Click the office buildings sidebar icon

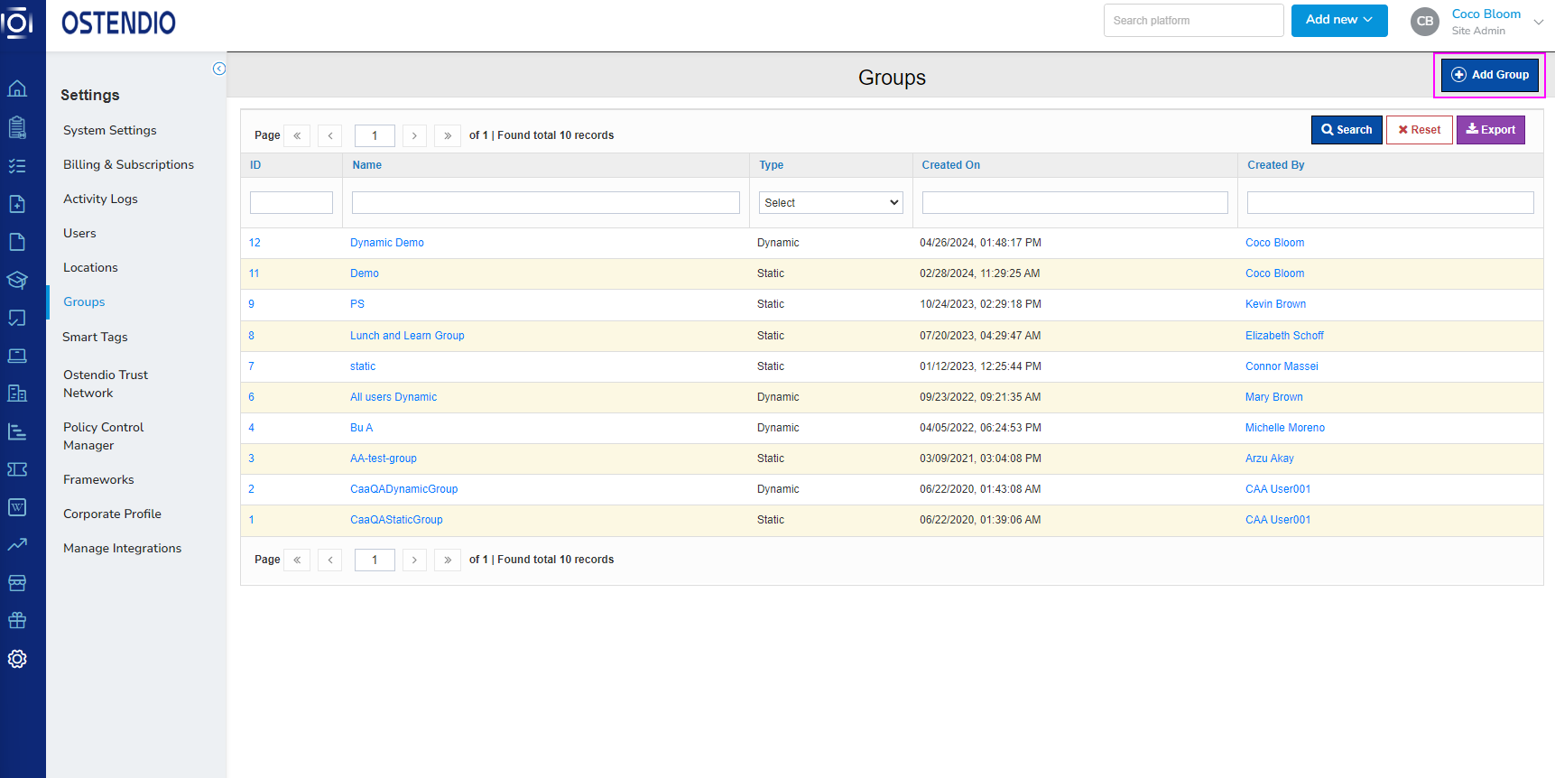(x=17, y=394)
